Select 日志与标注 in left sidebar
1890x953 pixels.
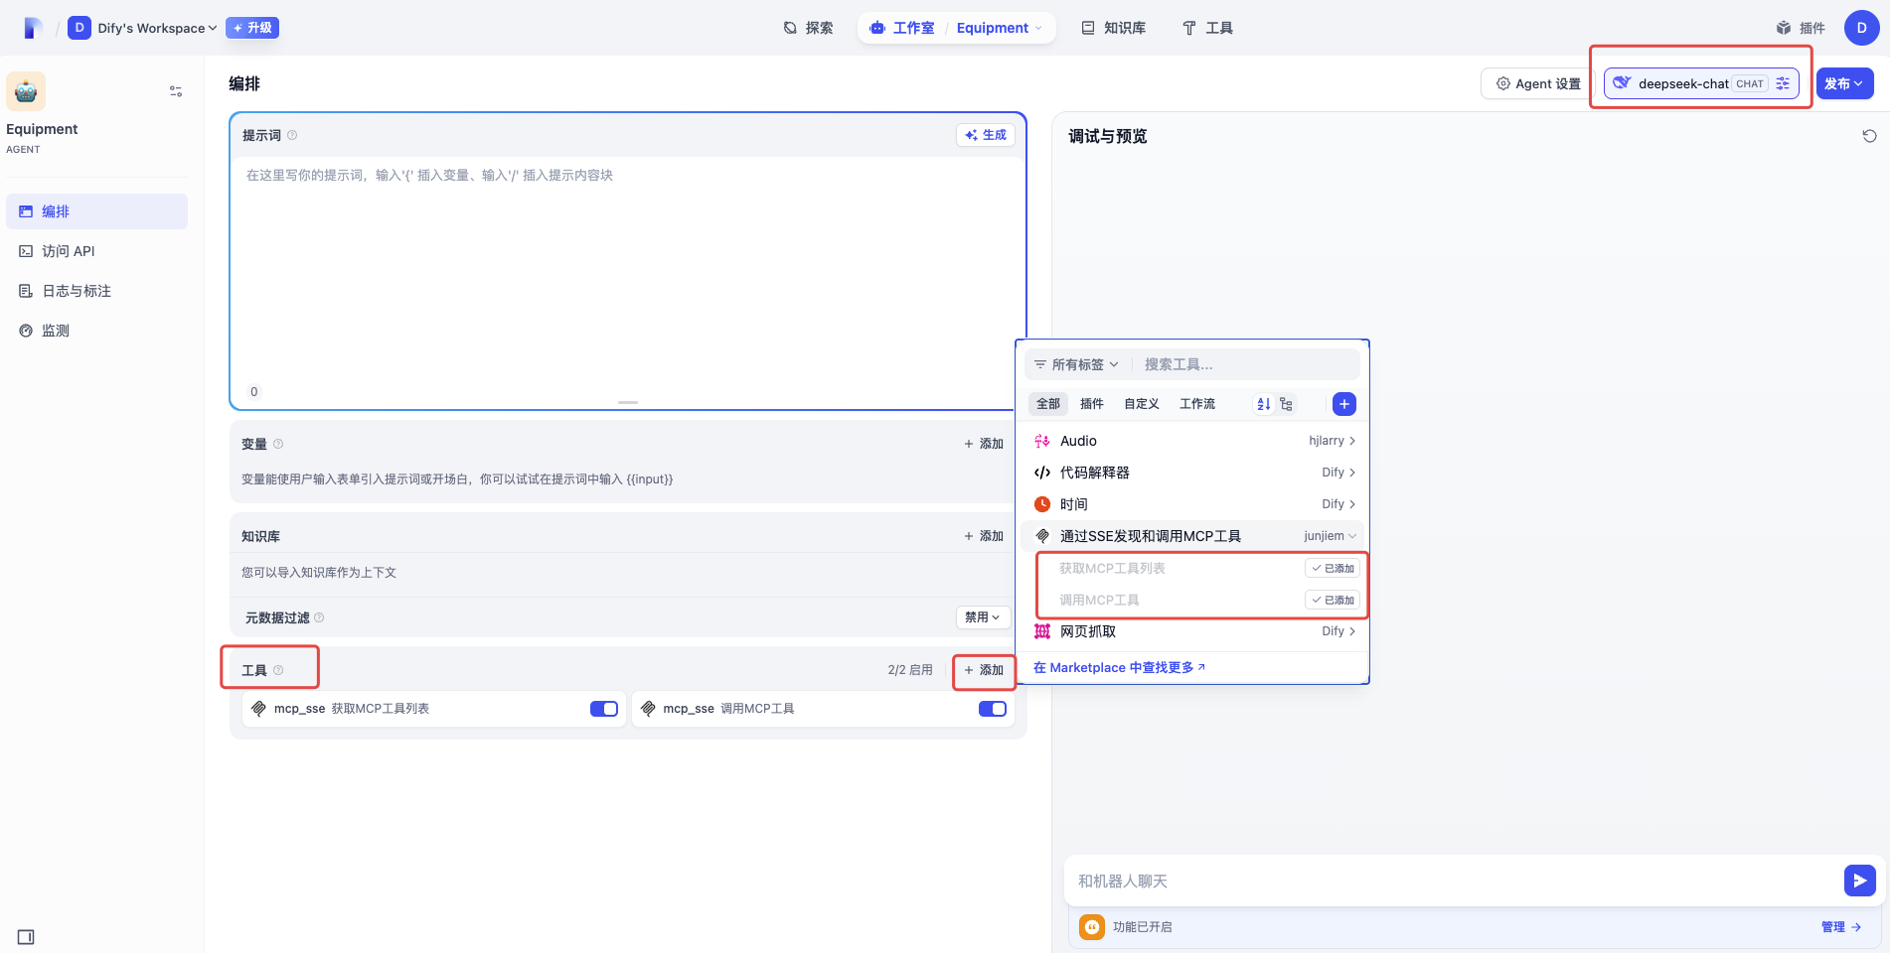96,291
